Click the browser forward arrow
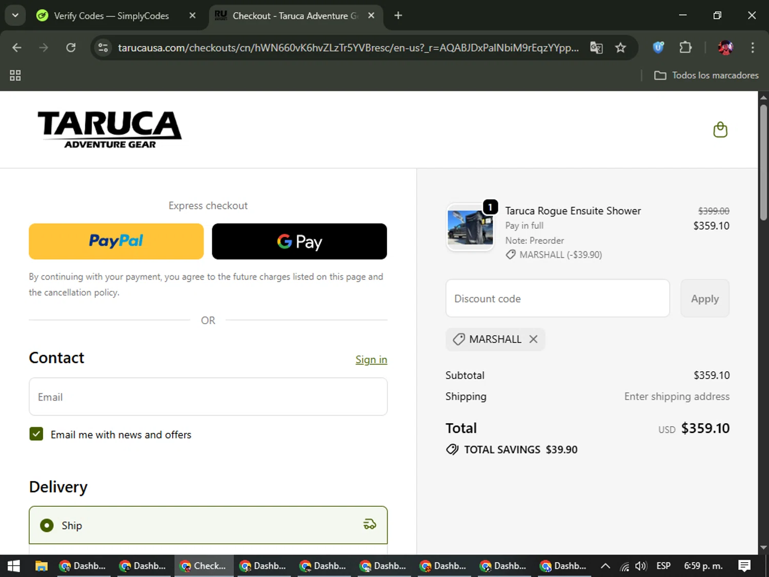The height and width of the screenshot is (577, 769). [x=44, y=48]
